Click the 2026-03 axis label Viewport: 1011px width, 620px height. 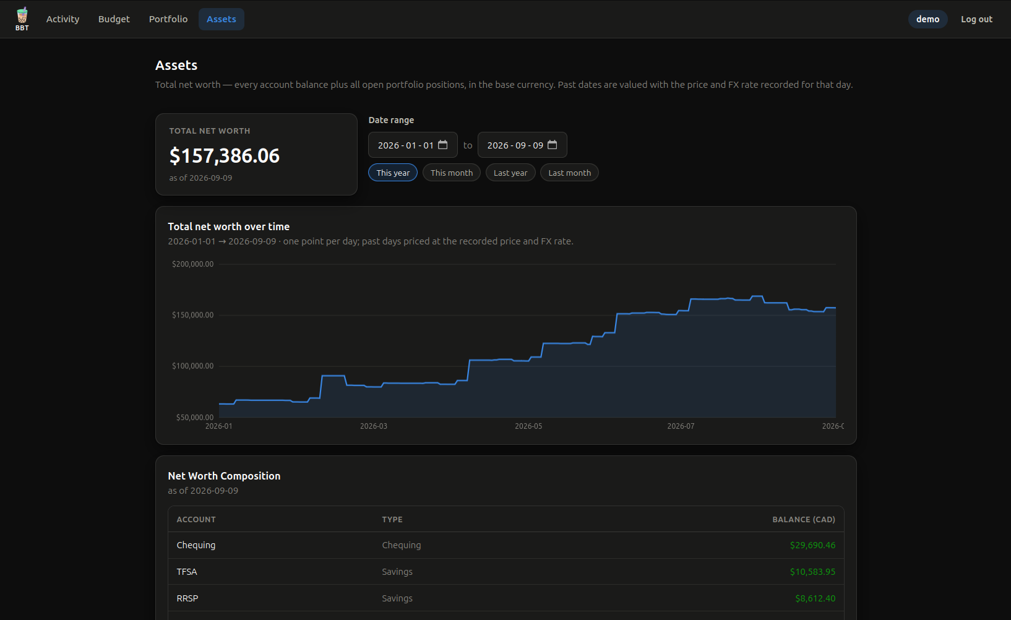click(374, 426)
